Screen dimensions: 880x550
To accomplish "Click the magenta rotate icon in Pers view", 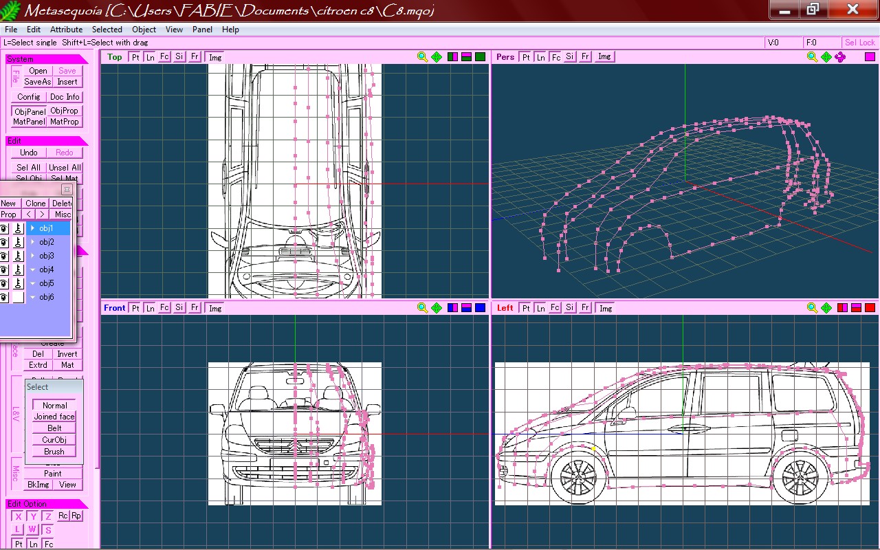I will tap(840, 57).
